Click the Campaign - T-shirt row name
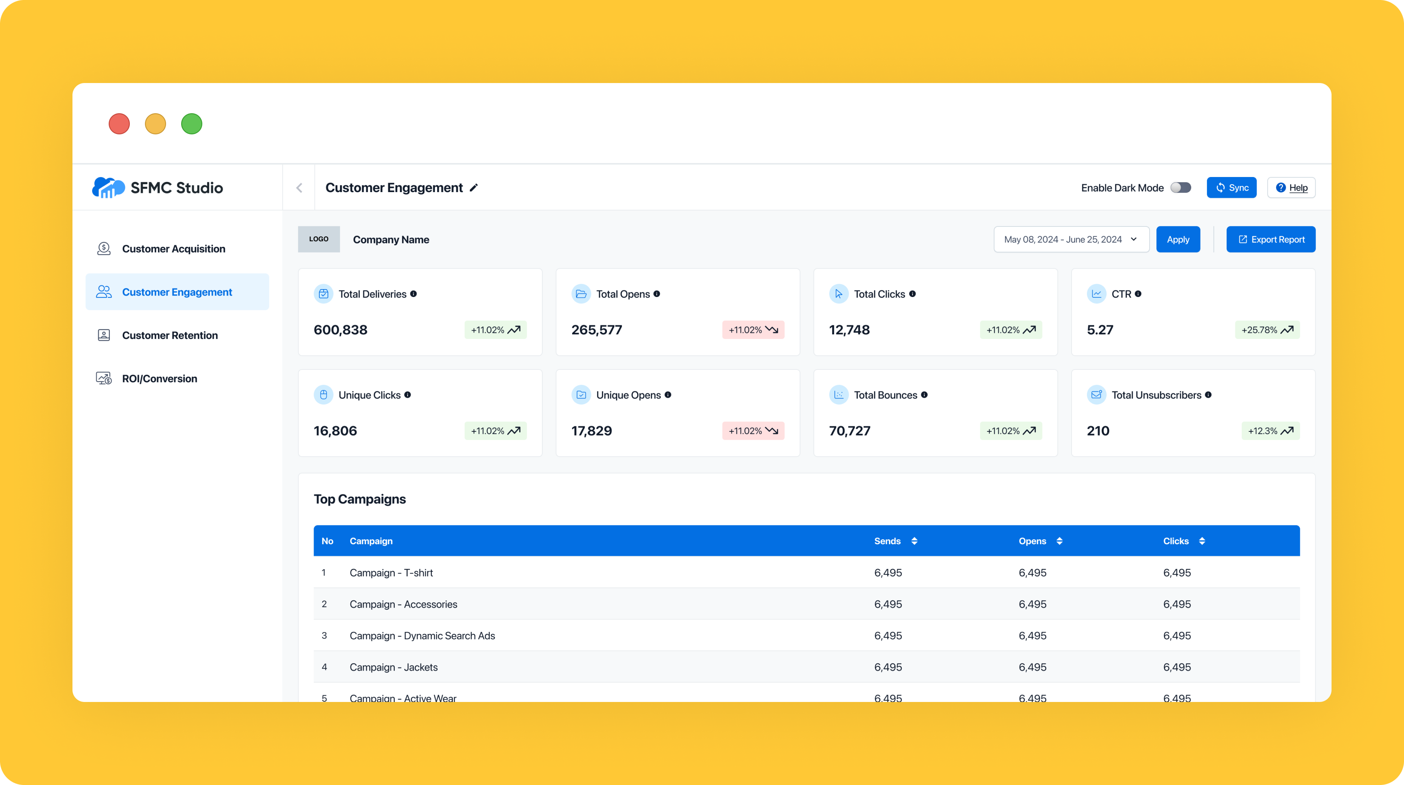This screenshot has width=1404, height=785. [x=391, y=573]
